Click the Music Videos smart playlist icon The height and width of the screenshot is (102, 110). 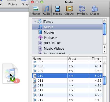(x=40, y=48)
